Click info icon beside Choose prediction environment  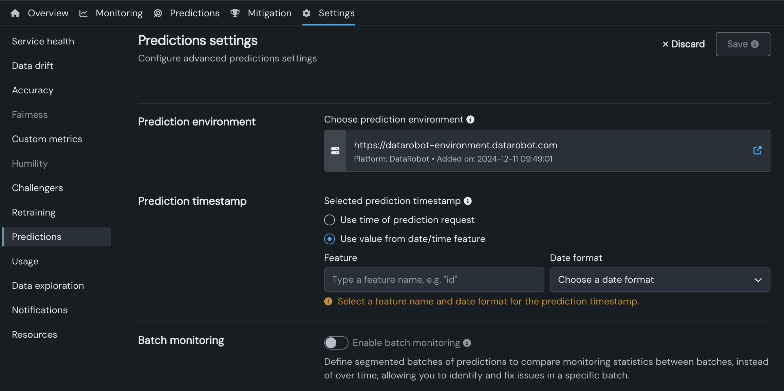point(470,119)
